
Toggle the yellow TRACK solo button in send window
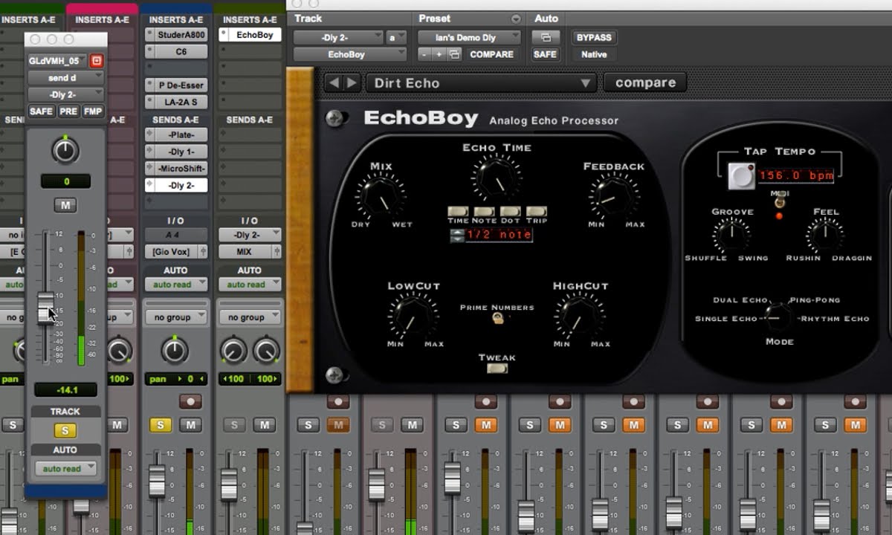[x=65, y=431]
